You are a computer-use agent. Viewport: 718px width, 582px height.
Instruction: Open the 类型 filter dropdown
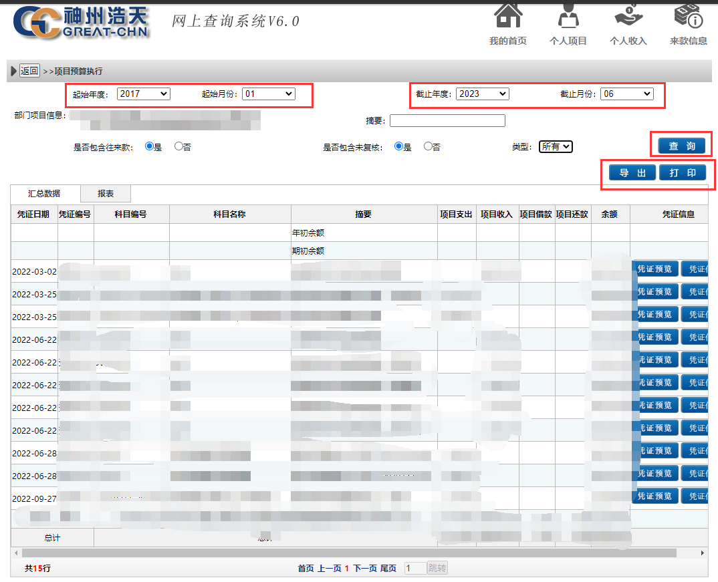[556, 146]
